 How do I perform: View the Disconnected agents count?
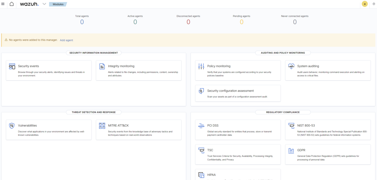(x=188, y=22)
